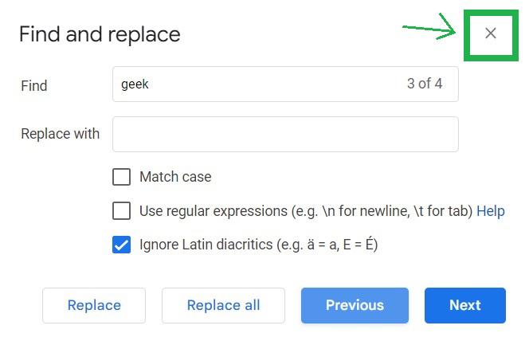Click the '3 of 4' match counter
This screenshot has width=529, height=345.
(x=425, y=84)
